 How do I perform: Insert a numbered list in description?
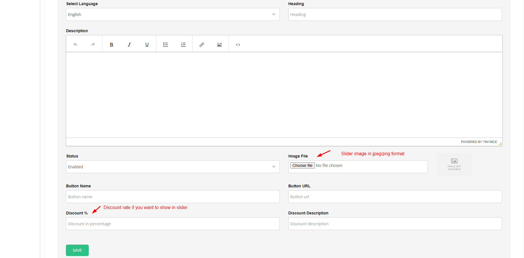(183, 45)
